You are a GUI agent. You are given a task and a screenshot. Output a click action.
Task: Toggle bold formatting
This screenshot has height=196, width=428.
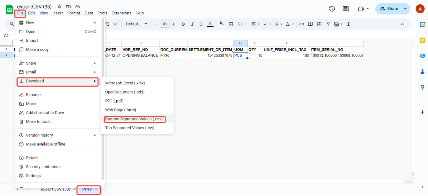pos(183,24)
